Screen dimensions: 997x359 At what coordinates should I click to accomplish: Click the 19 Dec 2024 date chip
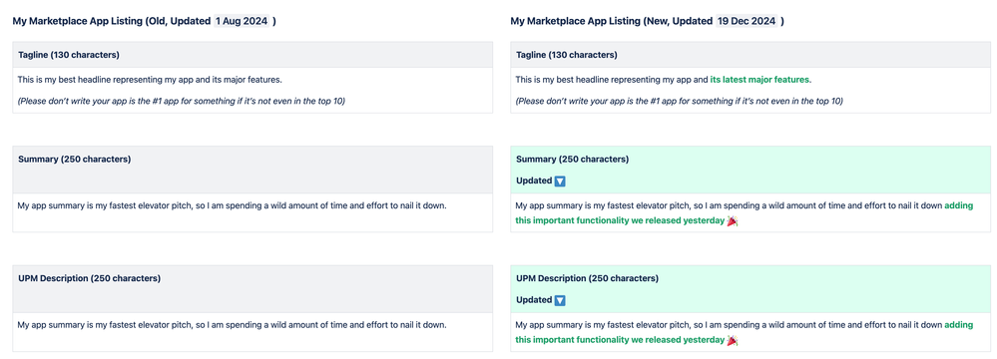click(748, 21)
